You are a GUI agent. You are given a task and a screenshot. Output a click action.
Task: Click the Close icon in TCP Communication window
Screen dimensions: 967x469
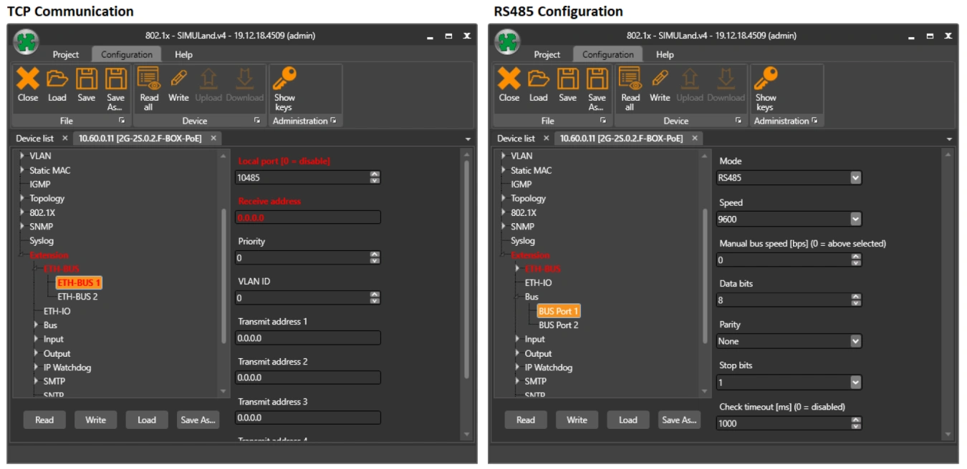point(28,79)
